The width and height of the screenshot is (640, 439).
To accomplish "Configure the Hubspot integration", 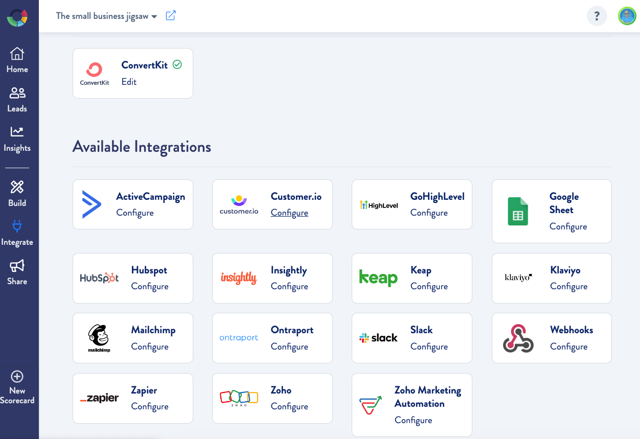I will coord(150,286).
